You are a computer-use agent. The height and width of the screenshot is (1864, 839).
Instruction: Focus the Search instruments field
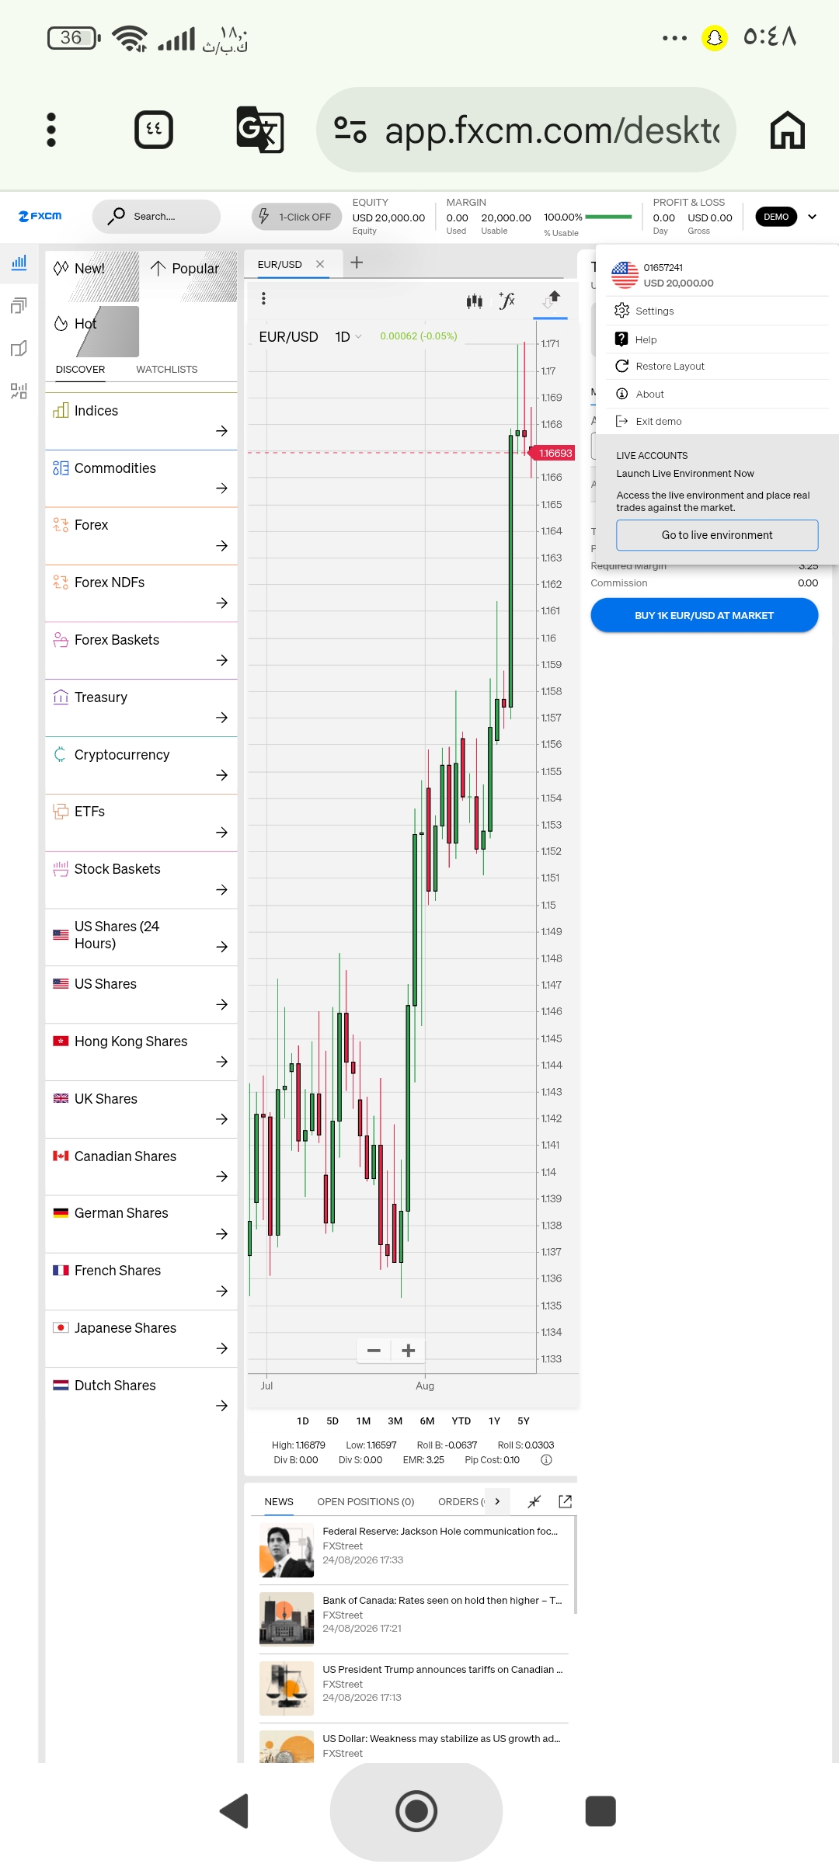pos(156,216)
